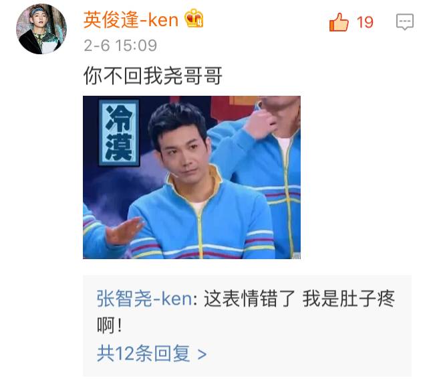Tap the 啊! line in reply box
This screenshot has height=379, width=427.
pyautogui.click(x=109, y=325)
